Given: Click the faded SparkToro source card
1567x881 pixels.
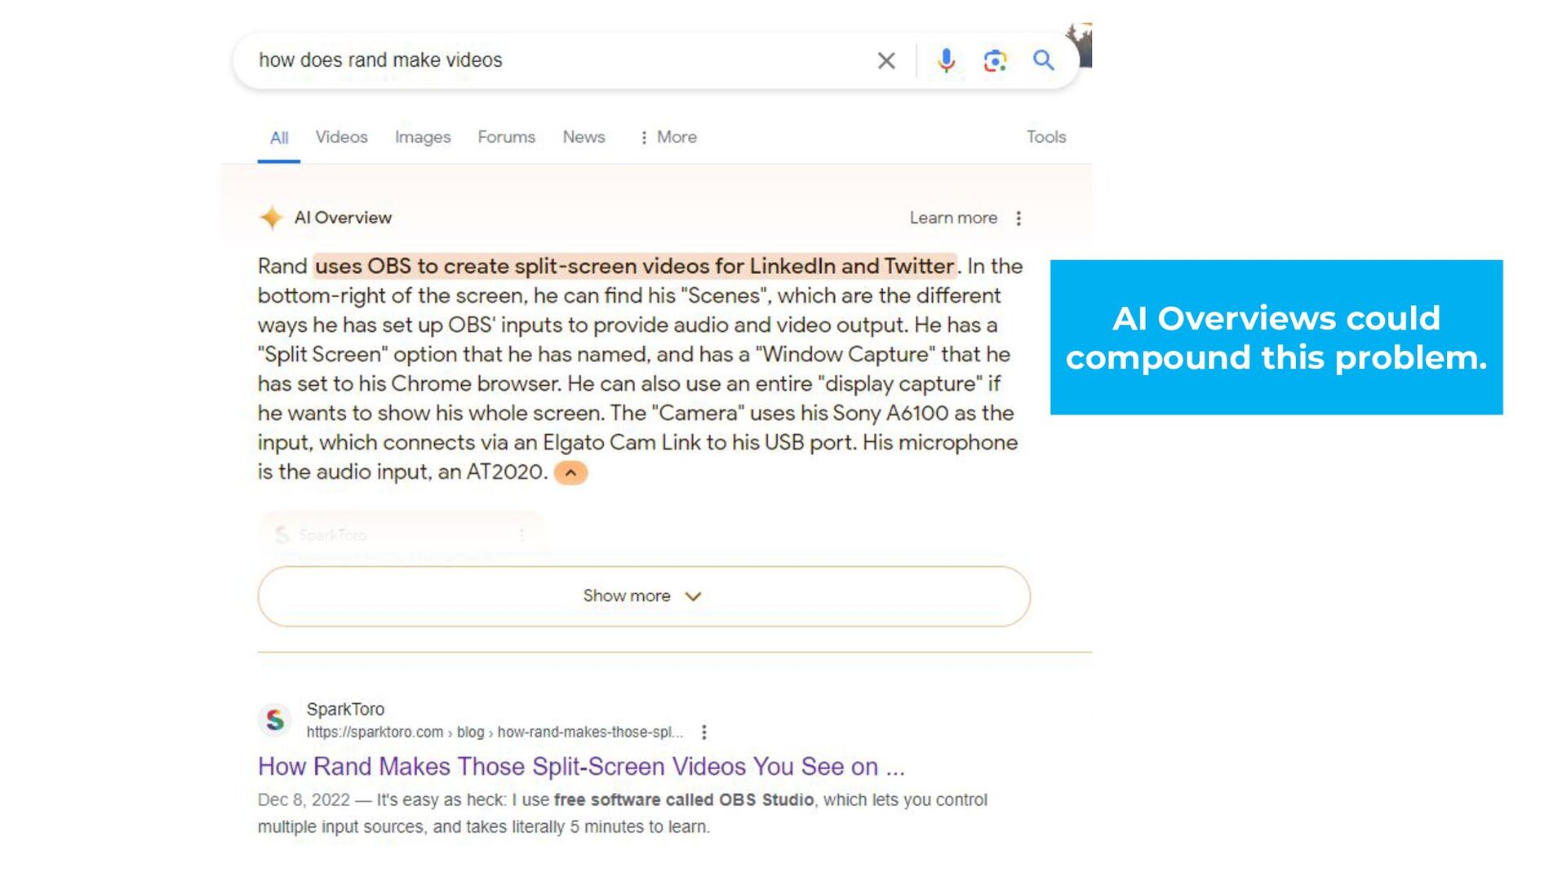Looking at the screenshot, I should point(401,535).
